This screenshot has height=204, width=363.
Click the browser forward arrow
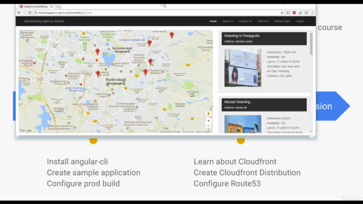[x=24, y=12]
